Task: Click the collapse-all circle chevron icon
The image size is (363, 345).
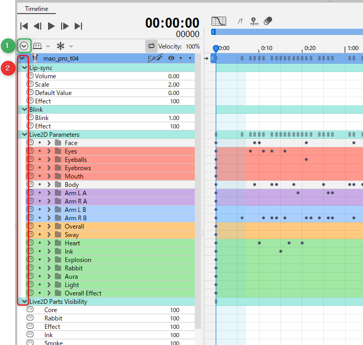Action: click(24, 46)
